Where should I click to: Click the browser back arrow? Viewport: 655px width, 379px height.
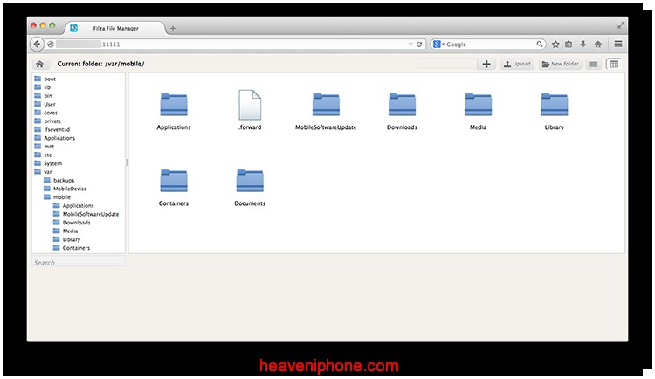[37, 44]
